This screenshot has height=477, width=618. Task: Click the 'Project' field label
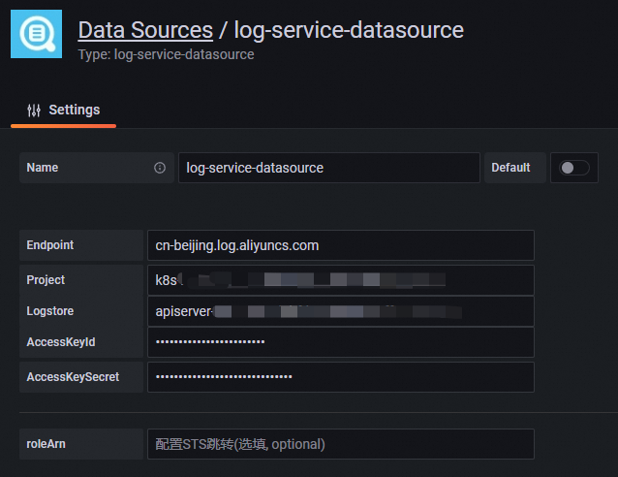tap(46, 280)
